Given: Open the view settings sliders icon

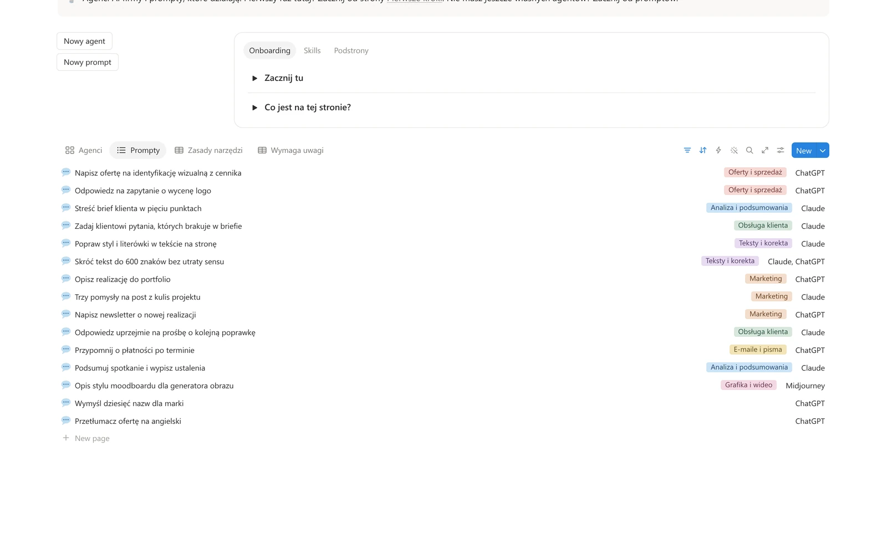Looking at the screenshot, I should pos(781,150).
